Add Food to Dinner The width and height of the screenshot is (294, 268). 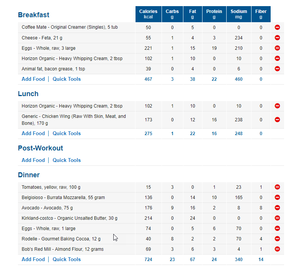(33, 260)
